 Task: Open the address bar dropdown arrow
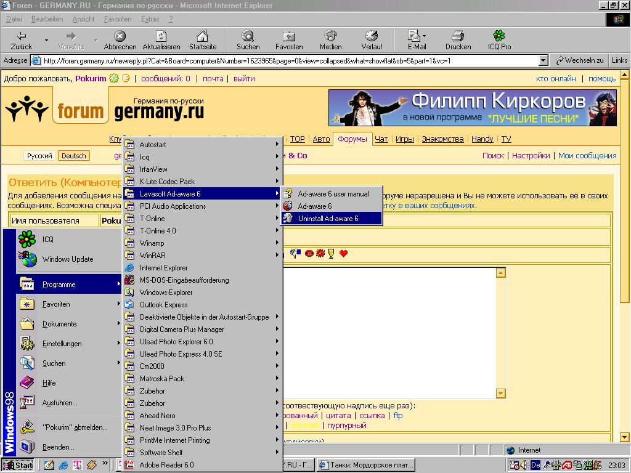543,61
